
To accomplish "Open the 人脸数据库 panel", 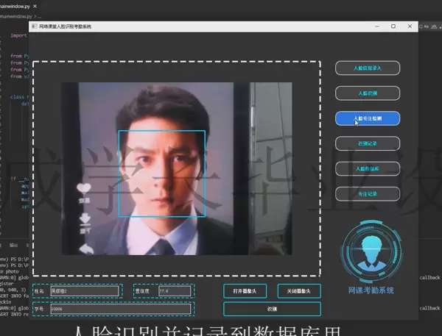I will tap(368, 168).
